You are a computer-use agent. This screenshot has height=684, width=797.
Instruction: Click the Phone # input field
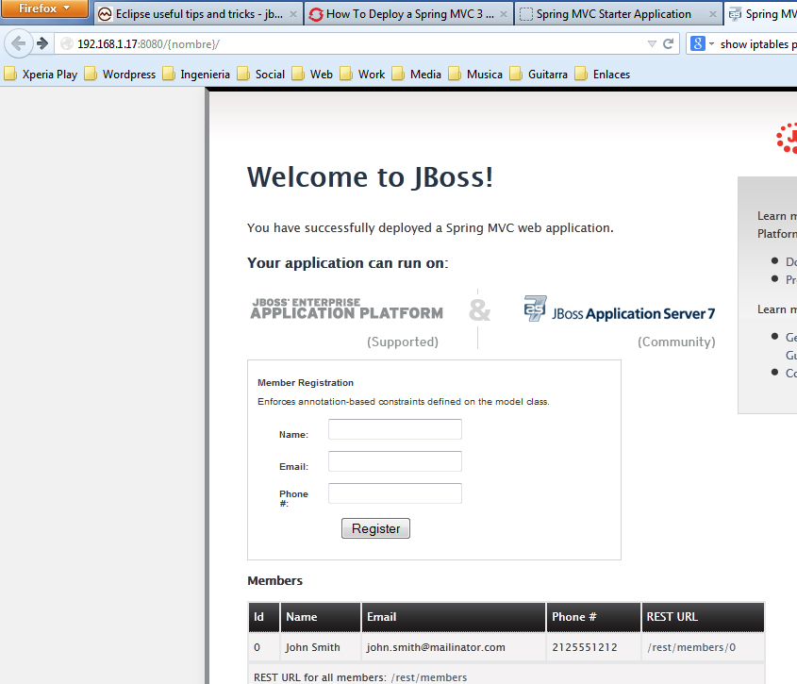(x=395, y=493)
